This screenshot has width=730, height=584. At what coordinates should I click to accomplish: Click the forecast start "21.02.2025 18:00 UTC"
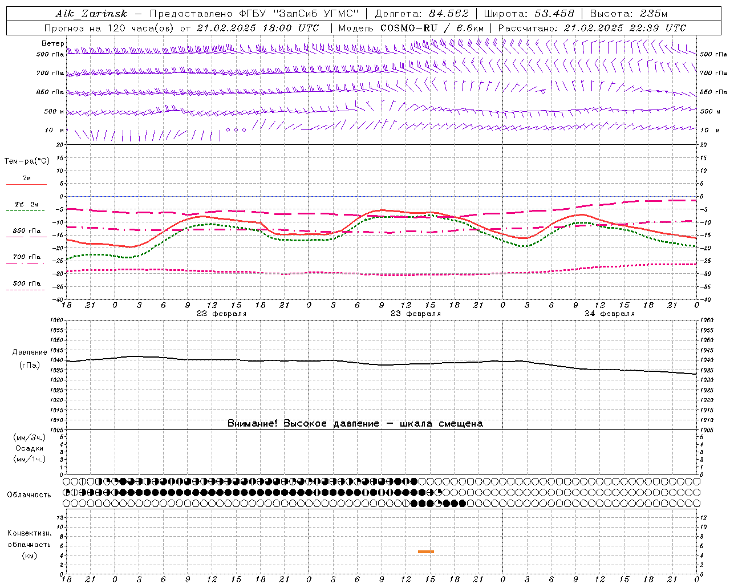(257, 28)
